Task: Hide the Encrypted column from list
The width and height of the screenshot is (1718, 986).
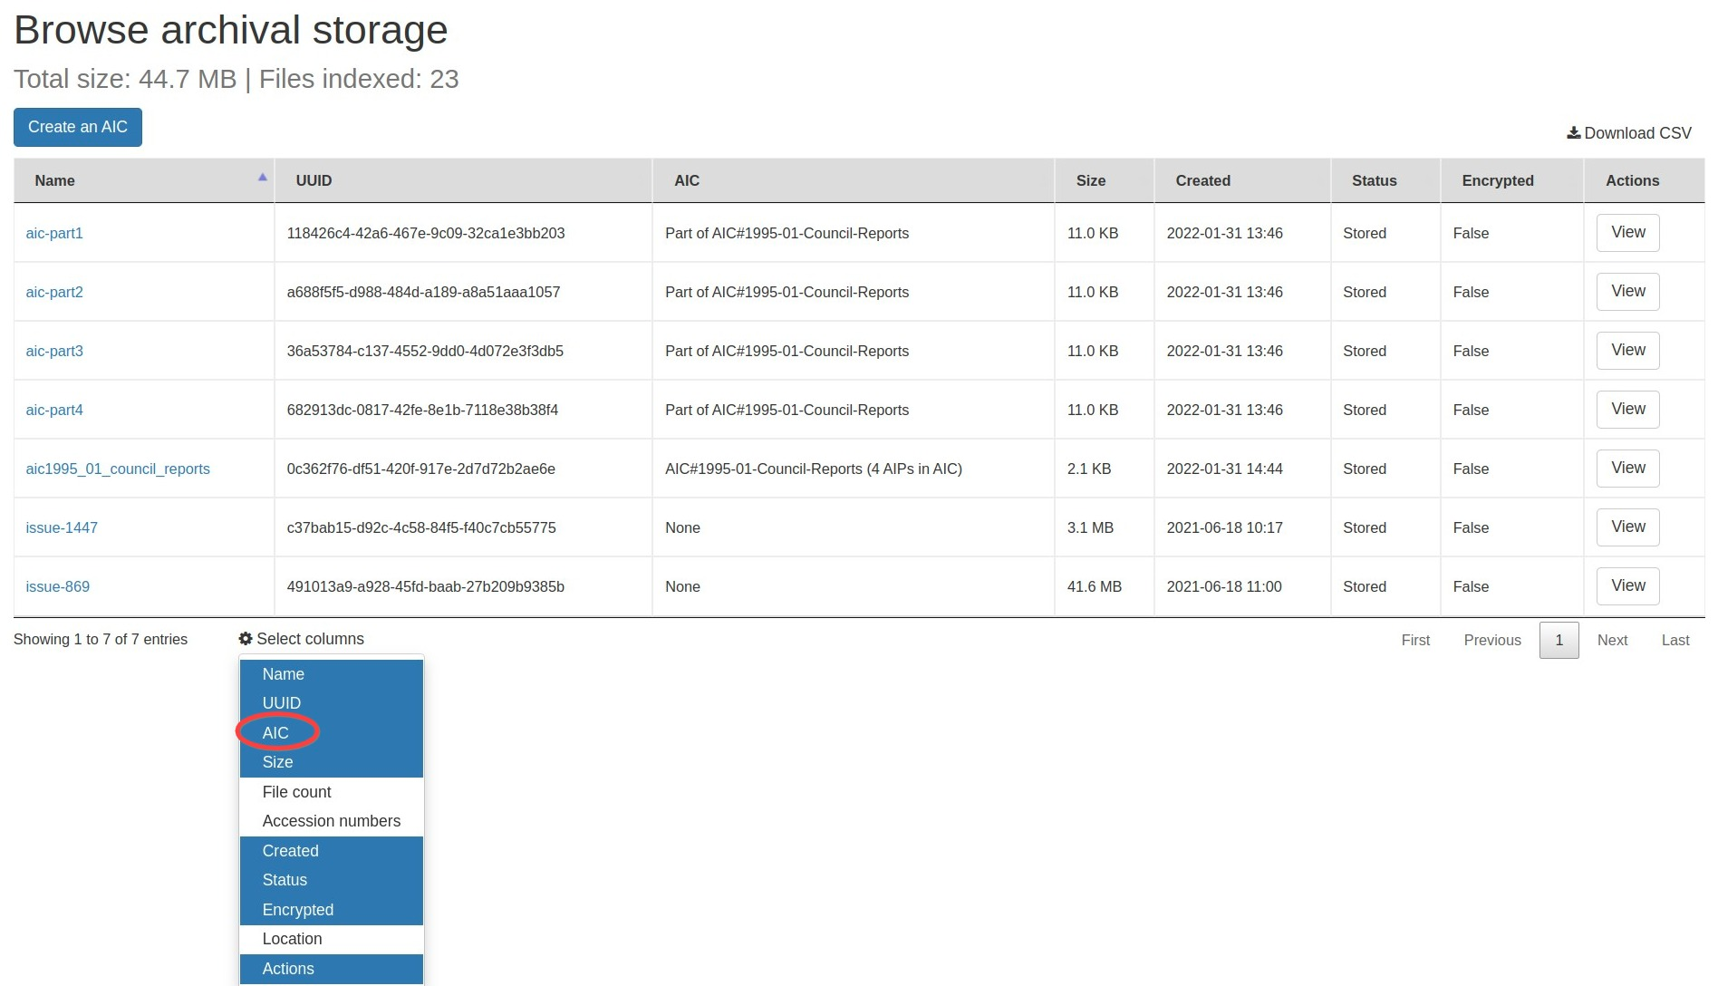Action: [x=297, y=910]
